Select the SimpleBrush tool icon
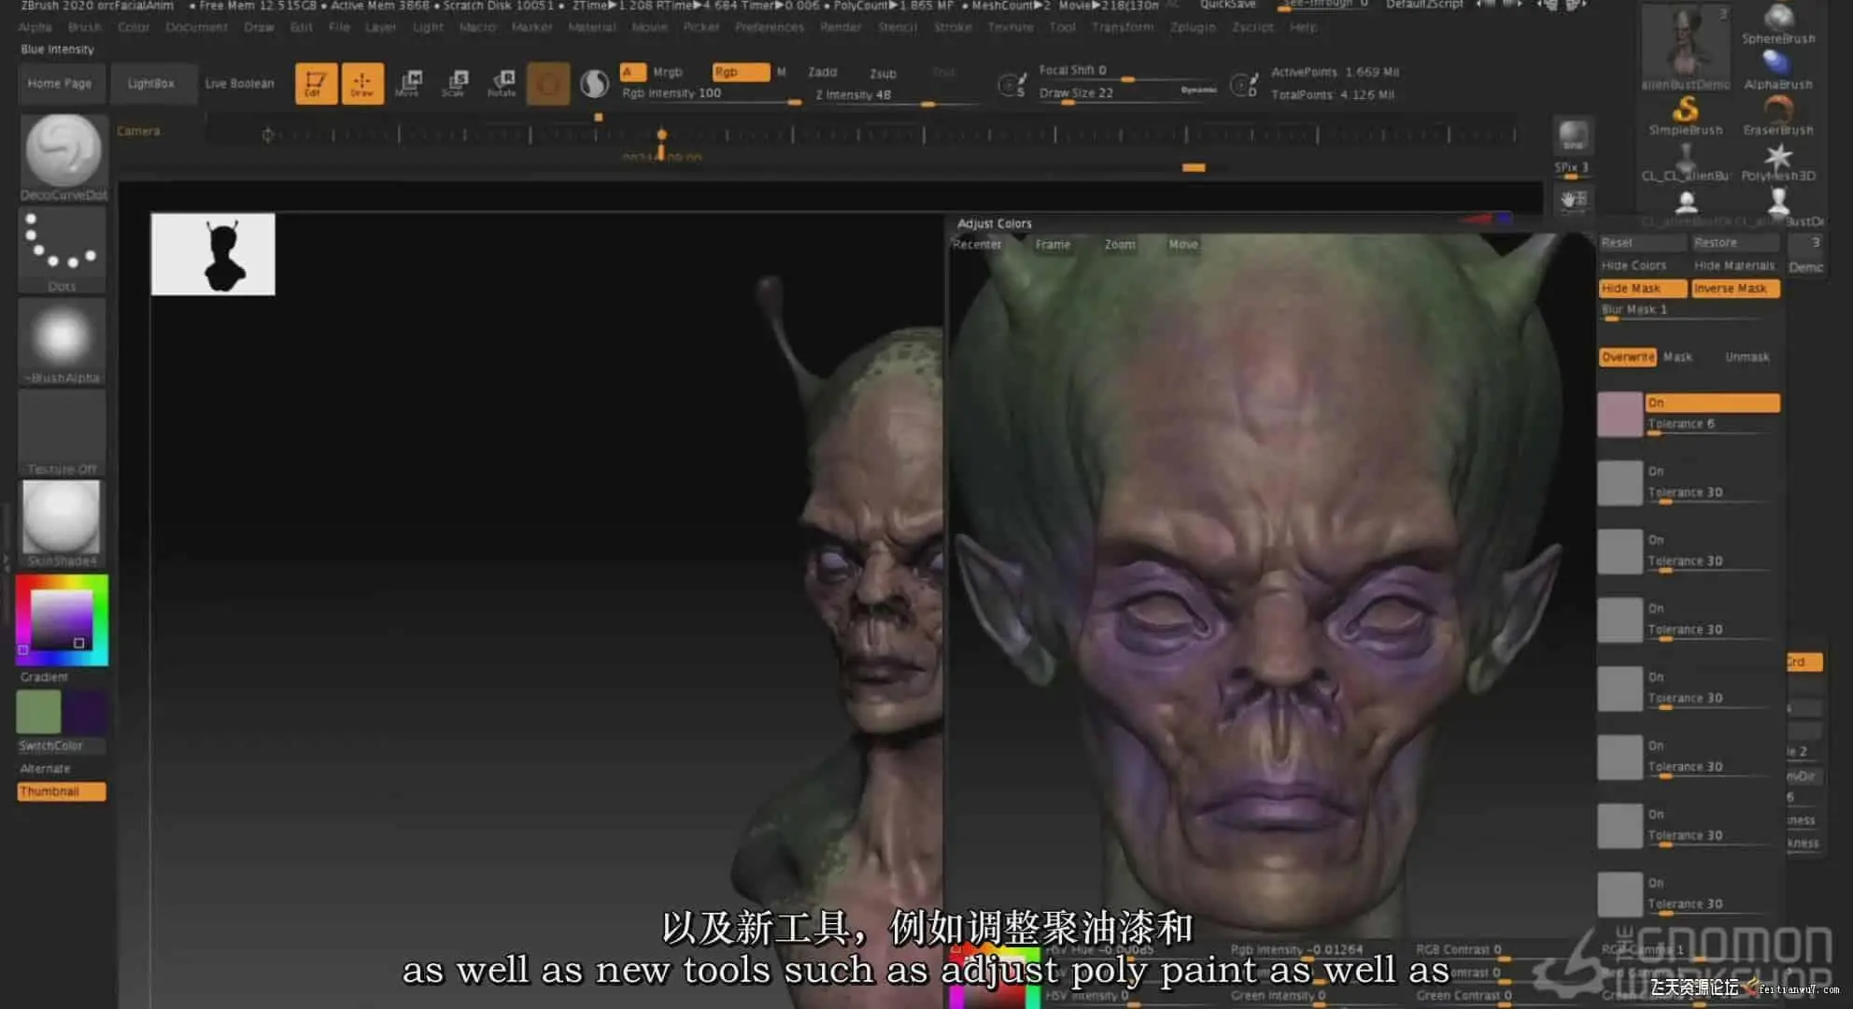The image size is (1853, 1009). pos(1685,112)
